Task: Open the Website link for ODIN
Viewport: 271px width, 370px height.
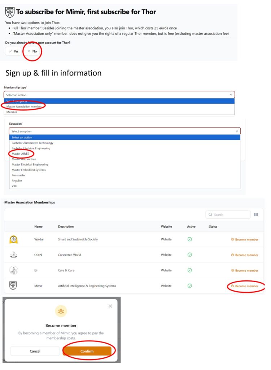Action: coord(166,255)
